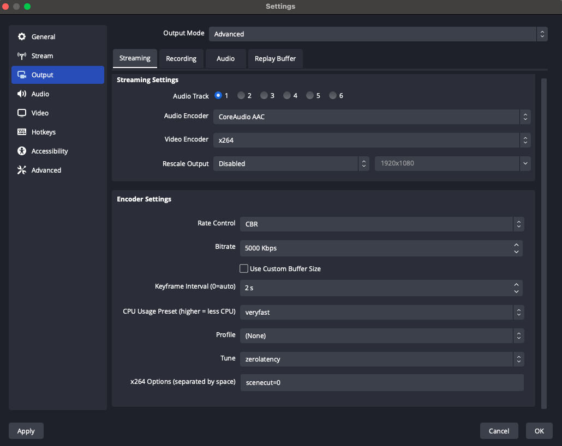The width and height of the screenshot is (562, 446).
Task: Enable Use Custom Buffer Size checkbox
Action: pyautogui.click(x=244, y=268)
